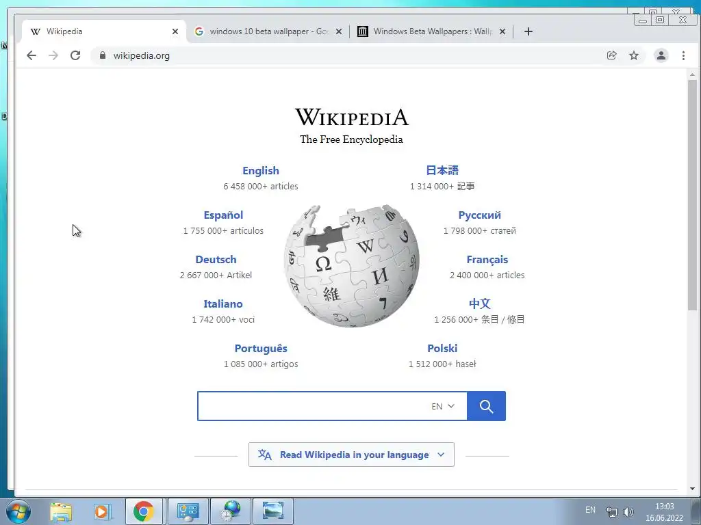
Task: Click the padlock site info icon
Action: pyautogui.click(x=103, y=55)
